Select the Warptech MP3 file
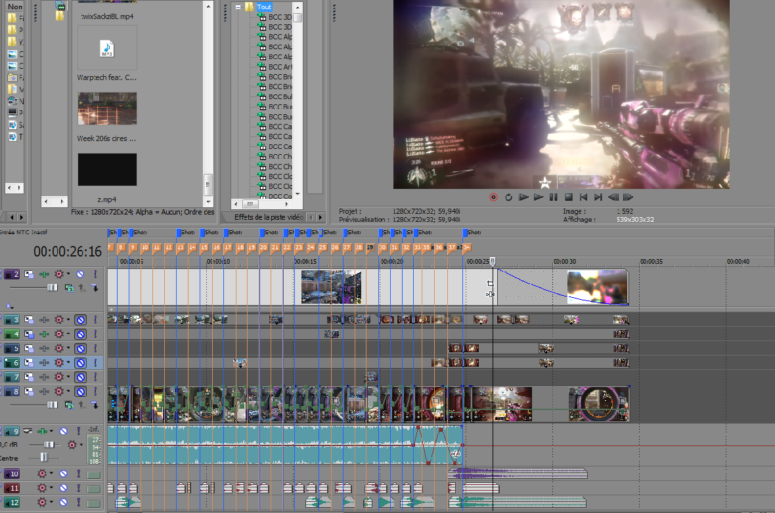The image size is (775, 513). click(x=107, y=49)
